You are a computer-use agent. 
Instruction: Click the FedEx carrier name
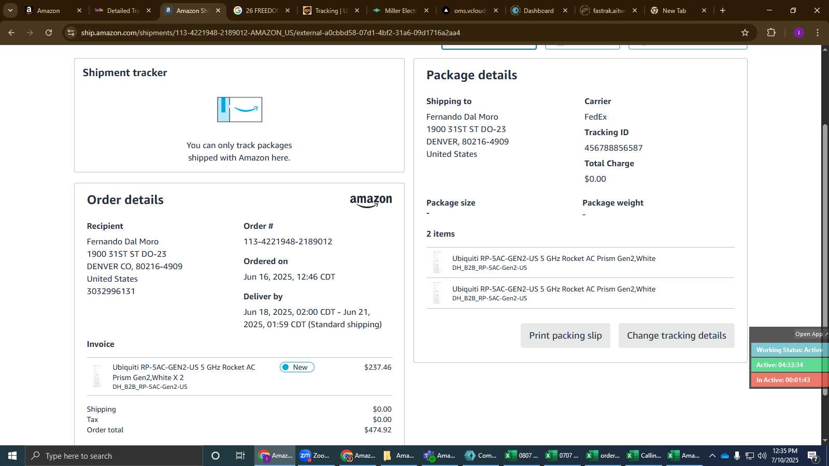[x=595, y=117]
